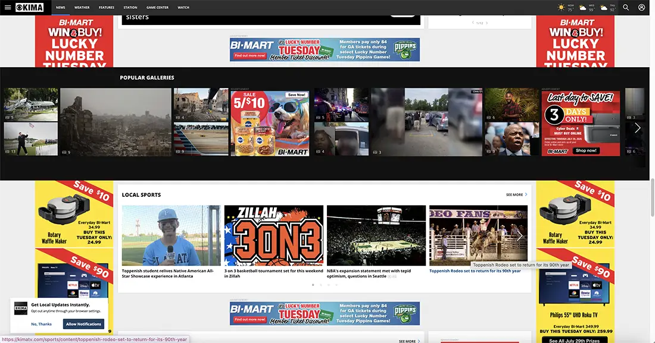This screenshot has height=343, width=655.
Task: Open the police lights street gallery thumbnail
Action: pyautogui.click(x=341, y=104)
